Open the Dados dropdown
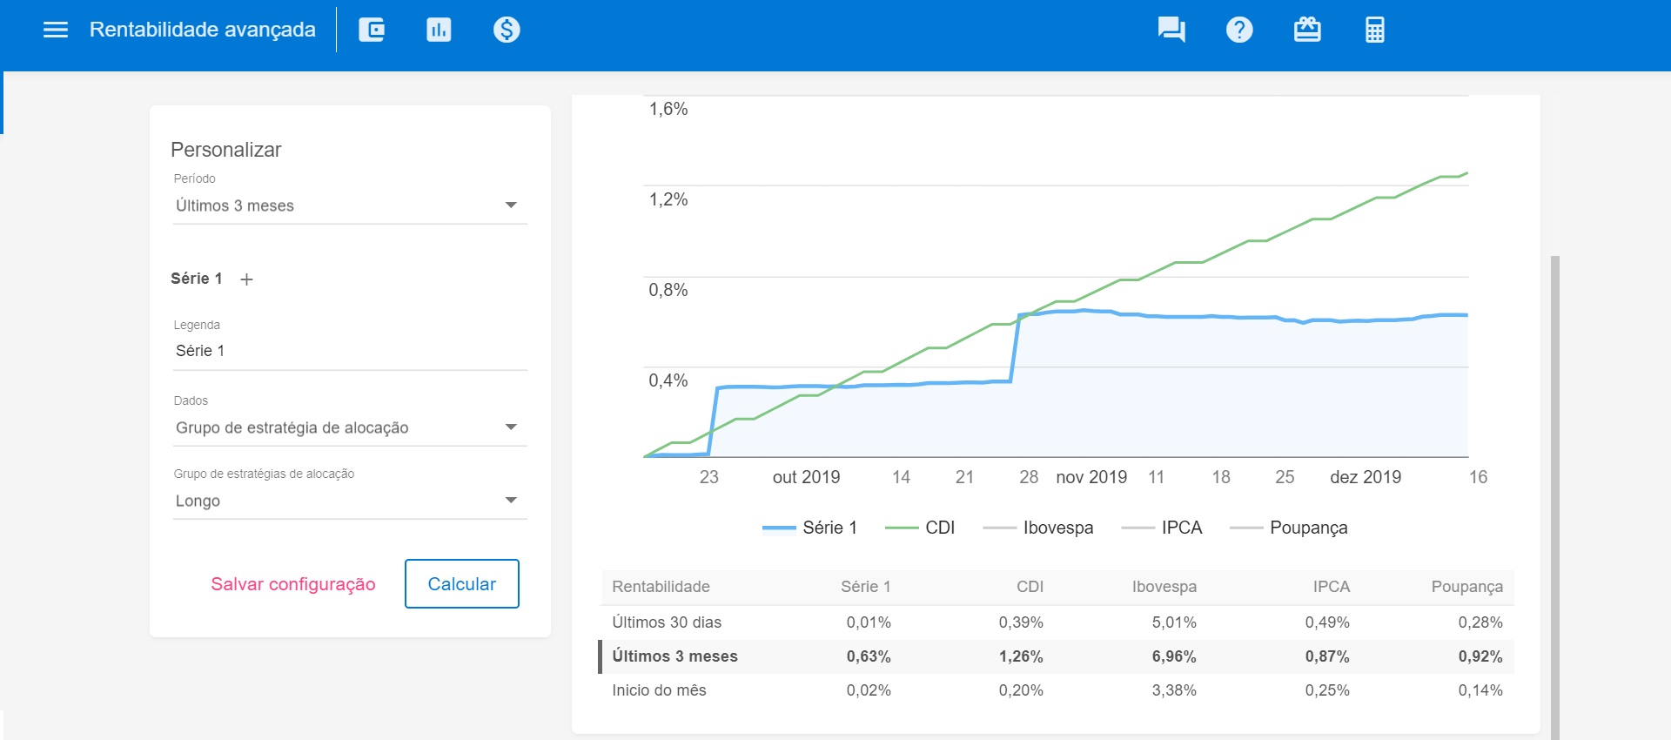This screenshot has height=740, width=1671. (x=349, y=427)
